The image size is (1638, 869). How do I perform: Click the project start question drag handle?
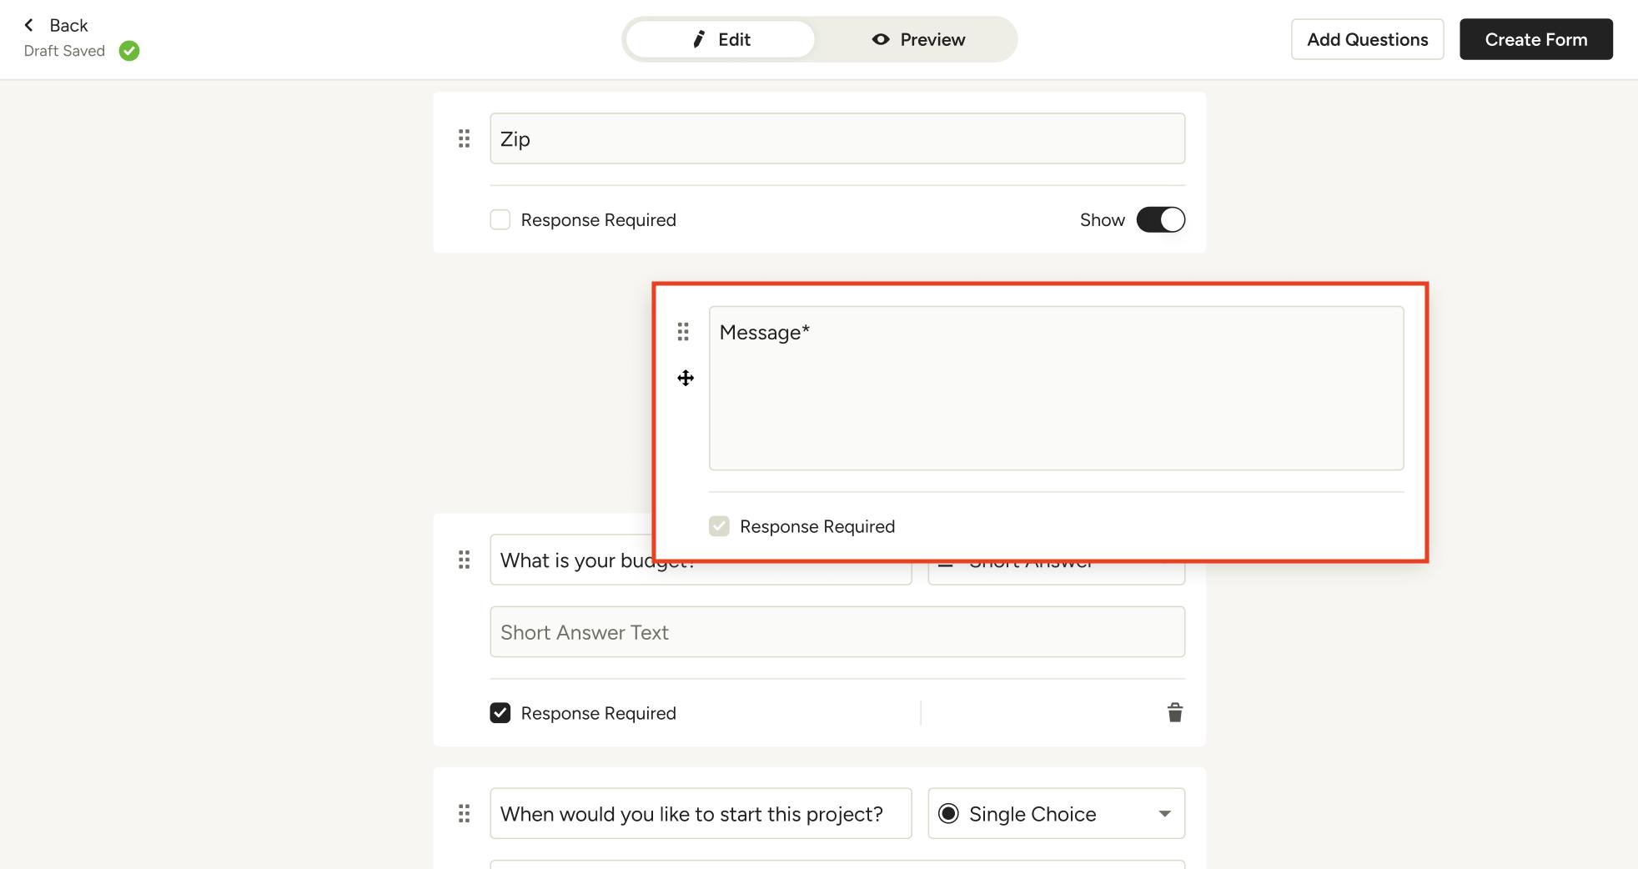click(465, 813)
